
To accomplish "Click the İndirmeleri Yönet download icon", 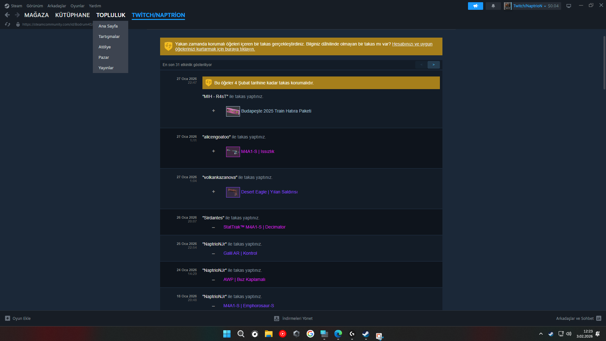I will pos(277,318).
